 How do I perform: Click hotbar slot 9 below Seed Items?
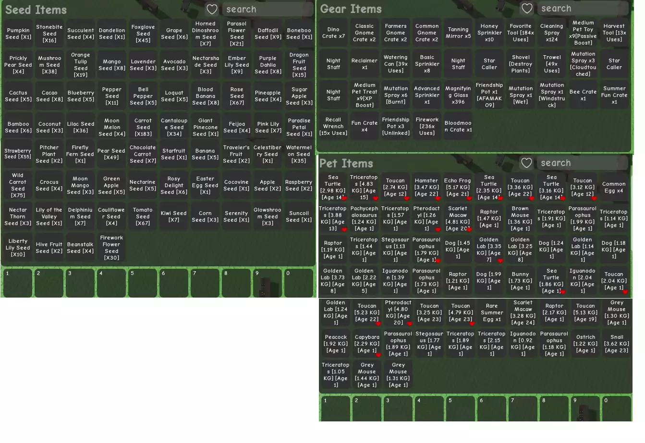(268, 283)
